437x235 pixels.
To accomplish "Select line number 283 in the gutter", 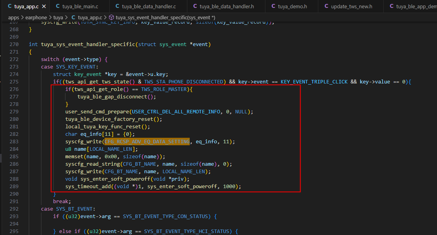I will click(14, 142).
